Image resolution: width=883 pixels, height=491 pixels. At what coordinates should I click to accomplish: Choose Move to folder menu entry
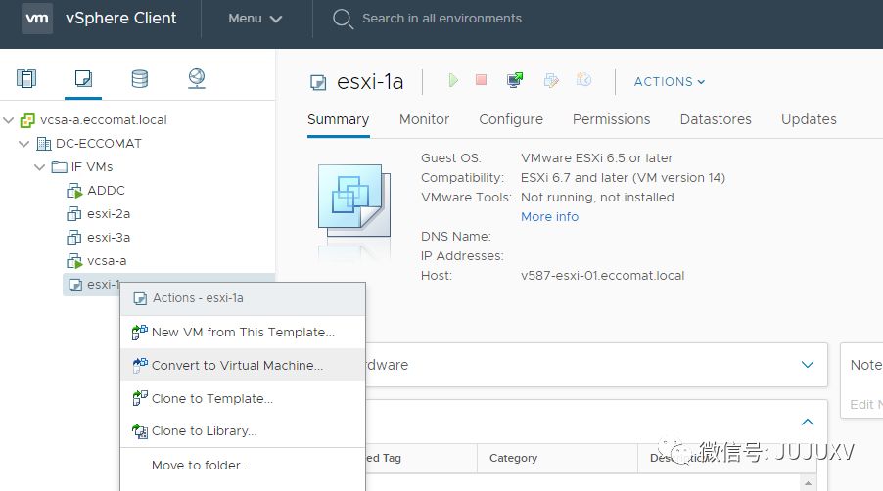point(243,466)
